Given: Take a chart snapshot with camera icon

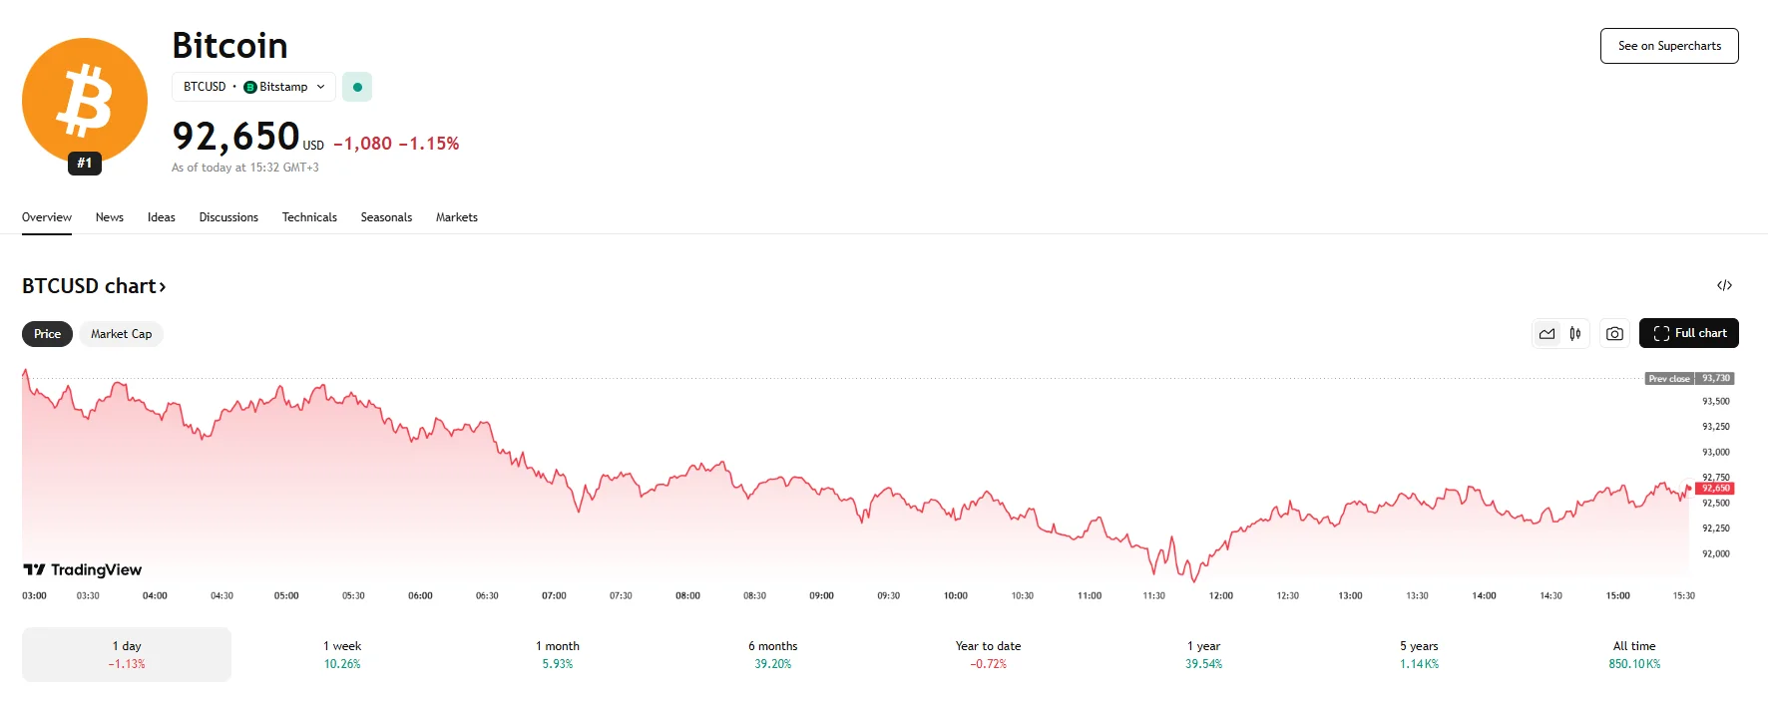Looking at the screenshot, I should (1614, 334).
